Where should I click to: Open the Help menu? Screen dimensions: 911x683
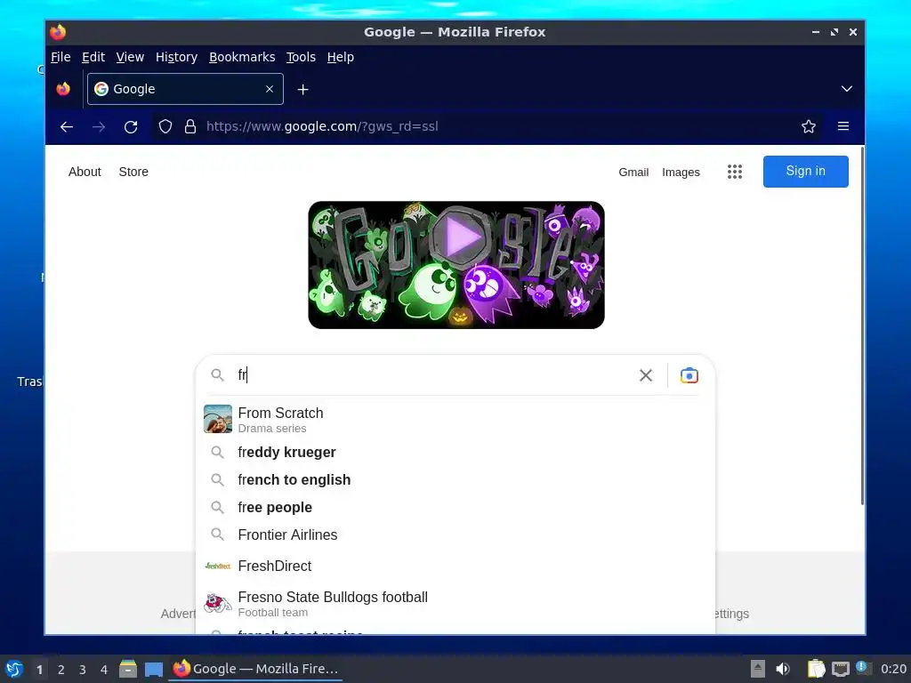(340, 57)
